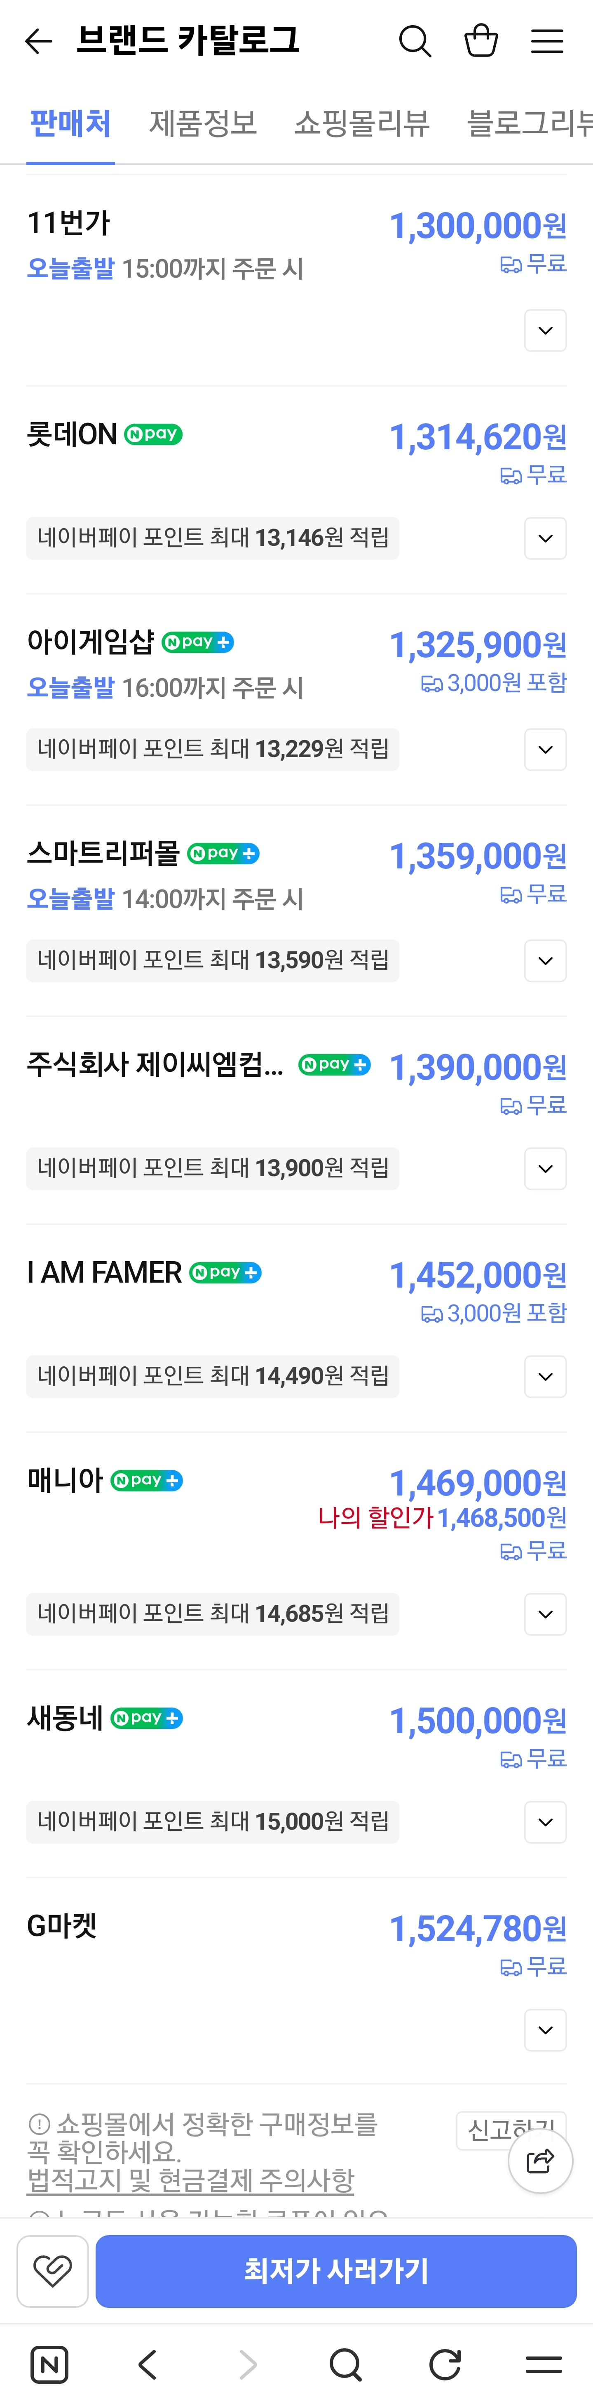593x2406 pixels.
Task: Go to Naver home via N icon
Action: (x=49, y=2364)
